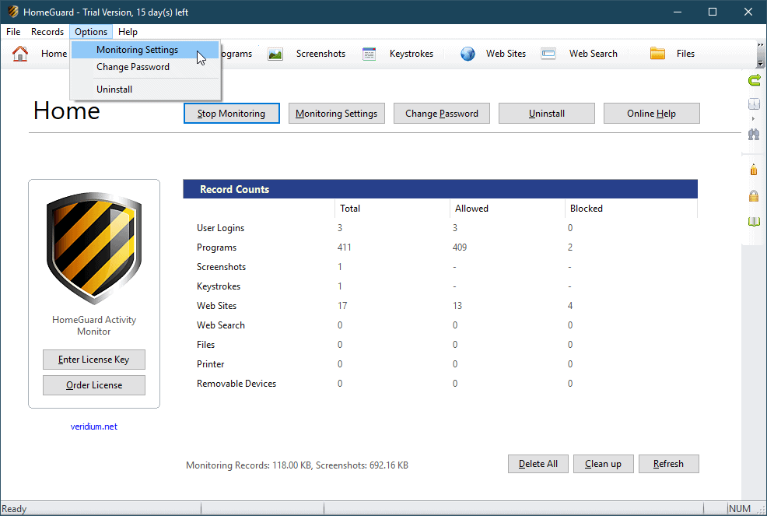The height and width of the screenshot is (516, 767).
Task: Close the open Options menu
Action: pos(91,32)
